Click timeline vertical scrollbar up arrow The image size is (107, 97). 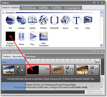point(103,60)
